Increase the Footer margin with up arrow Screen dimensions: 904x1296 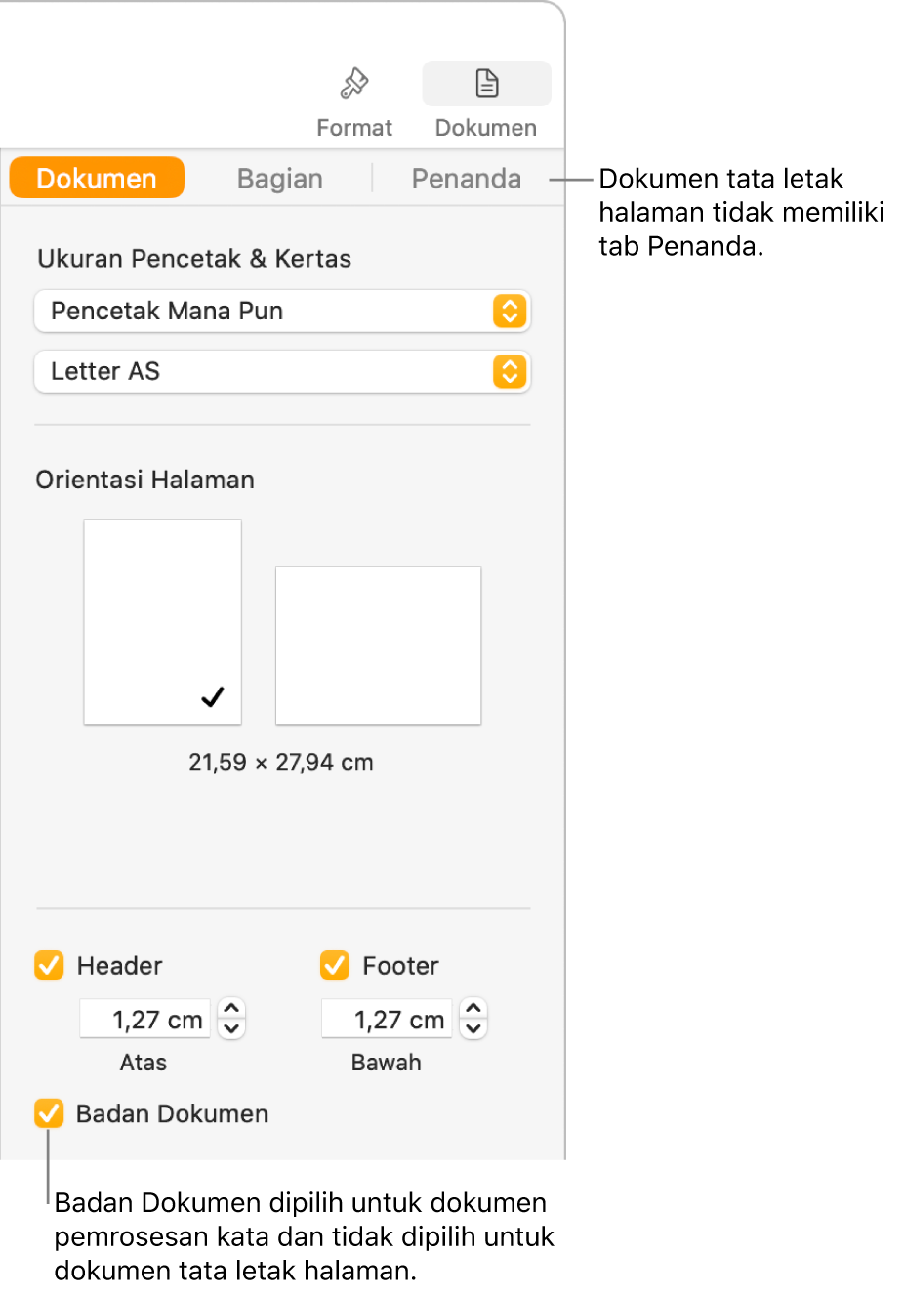click(473, 1009)
